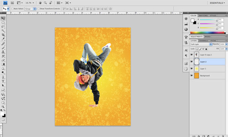The width and height of the screenshot is (228, 137).
Task: Select the Pen tool
Action: tap(3, 77)
